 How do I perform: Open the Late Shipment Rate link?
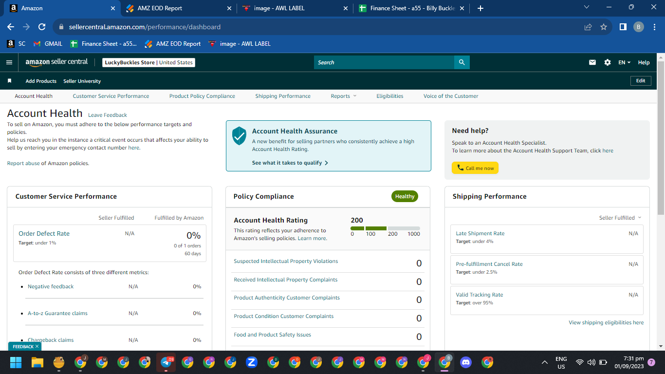pyautogui.click(x=480, y=233)
